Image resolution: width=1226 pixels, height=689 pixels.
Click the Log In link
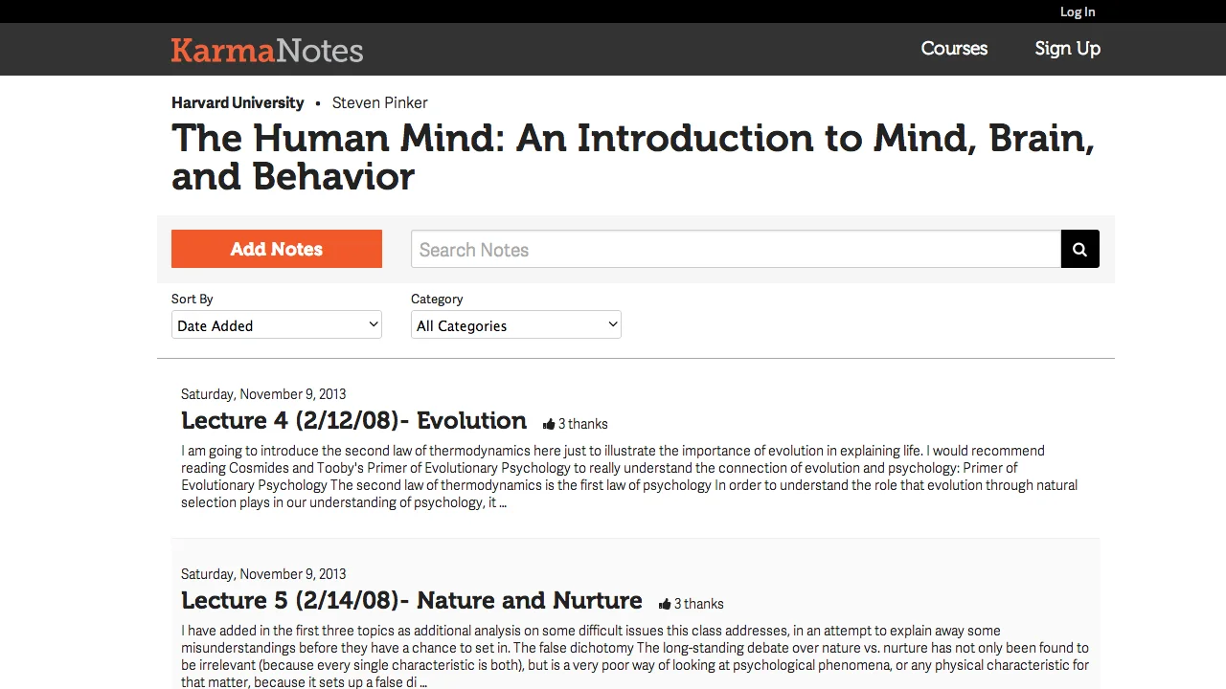coord(1078,11)
